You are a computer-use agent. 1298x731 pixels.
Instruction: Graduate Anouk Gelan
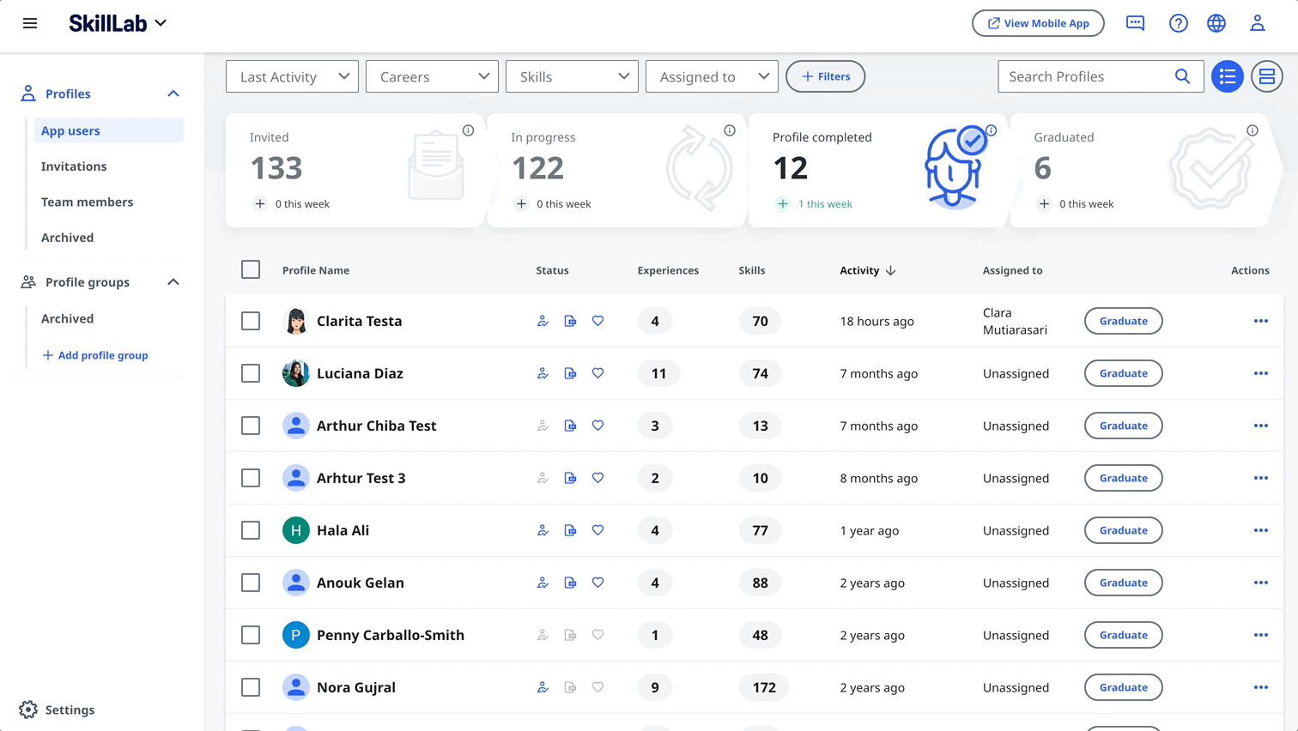tap(1123, 583)
